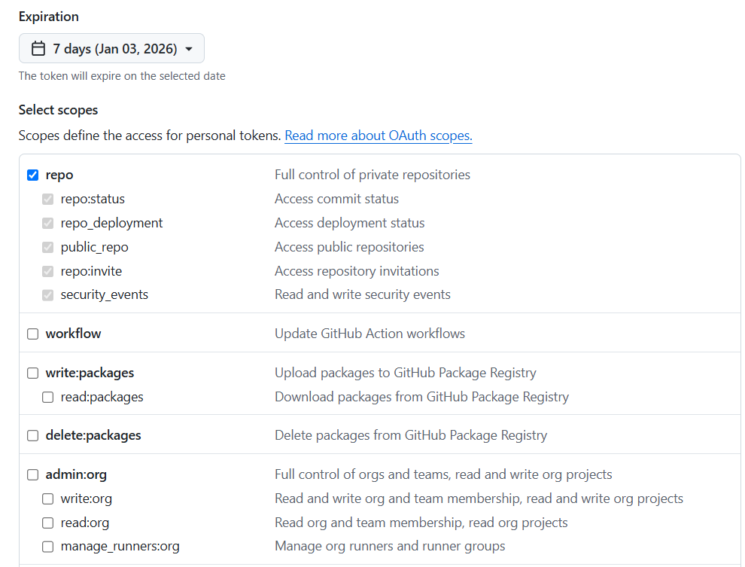Click the expiration dropdown caret arrow
Viewport: 745px width, 567px height.
pos(189,49)
